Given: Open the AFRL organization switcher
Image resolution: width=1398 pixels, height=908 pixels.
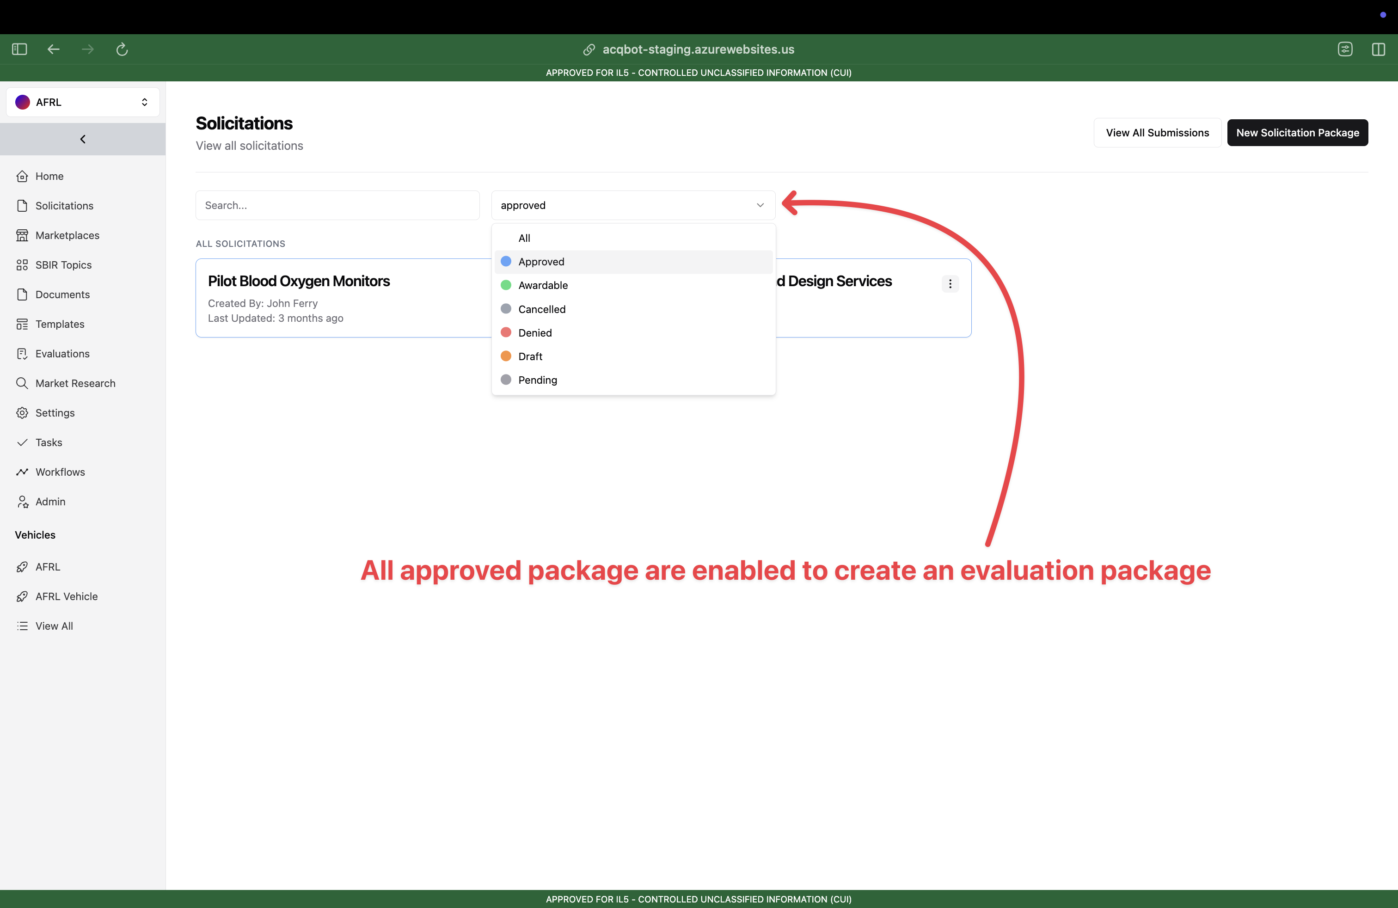Looking at the screenshot, I should (83, 102).
